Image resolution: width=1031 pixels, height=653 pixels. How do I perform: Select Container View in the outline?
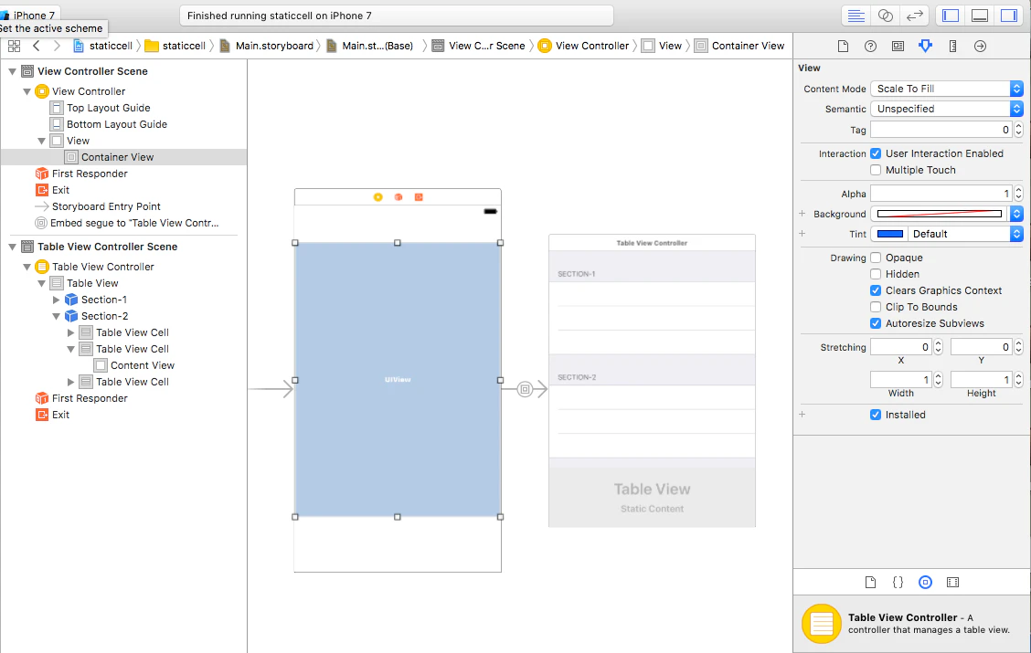[123, 157]
